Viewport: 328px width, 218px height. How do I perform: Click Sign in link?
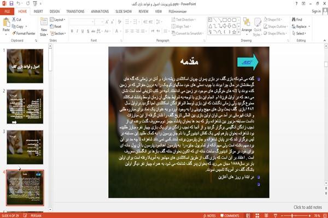pyautogui.click(x=317, y=11)
